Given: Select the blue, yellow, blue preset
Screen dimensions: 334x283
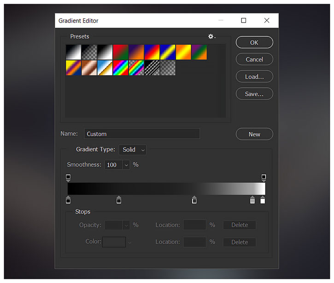Looking at the screenshot, I should [x=168, y=52].
